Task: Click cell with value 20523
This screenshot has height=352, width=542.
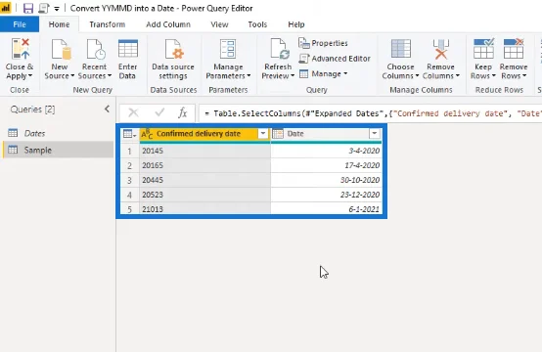Action: click(205, 195)
